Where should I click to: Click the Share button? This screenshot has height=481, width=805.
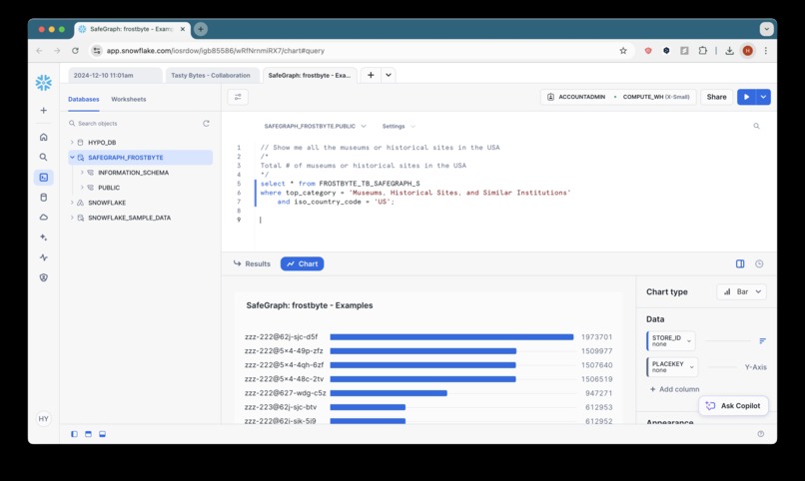(716, 97)
